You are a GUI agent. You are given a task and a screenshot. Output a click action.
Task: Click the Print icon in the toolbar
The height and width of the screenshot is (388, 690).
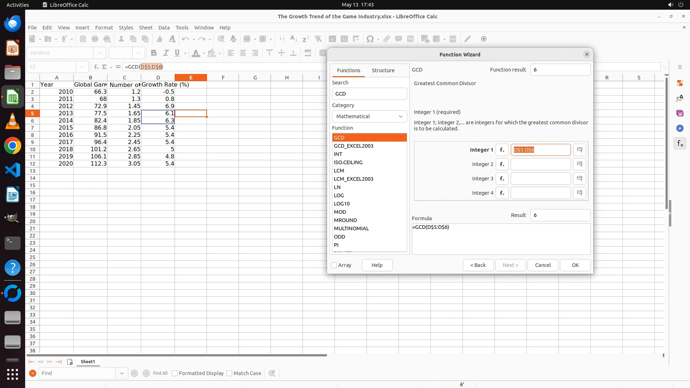pyautogui.click(x=95, y=39)
